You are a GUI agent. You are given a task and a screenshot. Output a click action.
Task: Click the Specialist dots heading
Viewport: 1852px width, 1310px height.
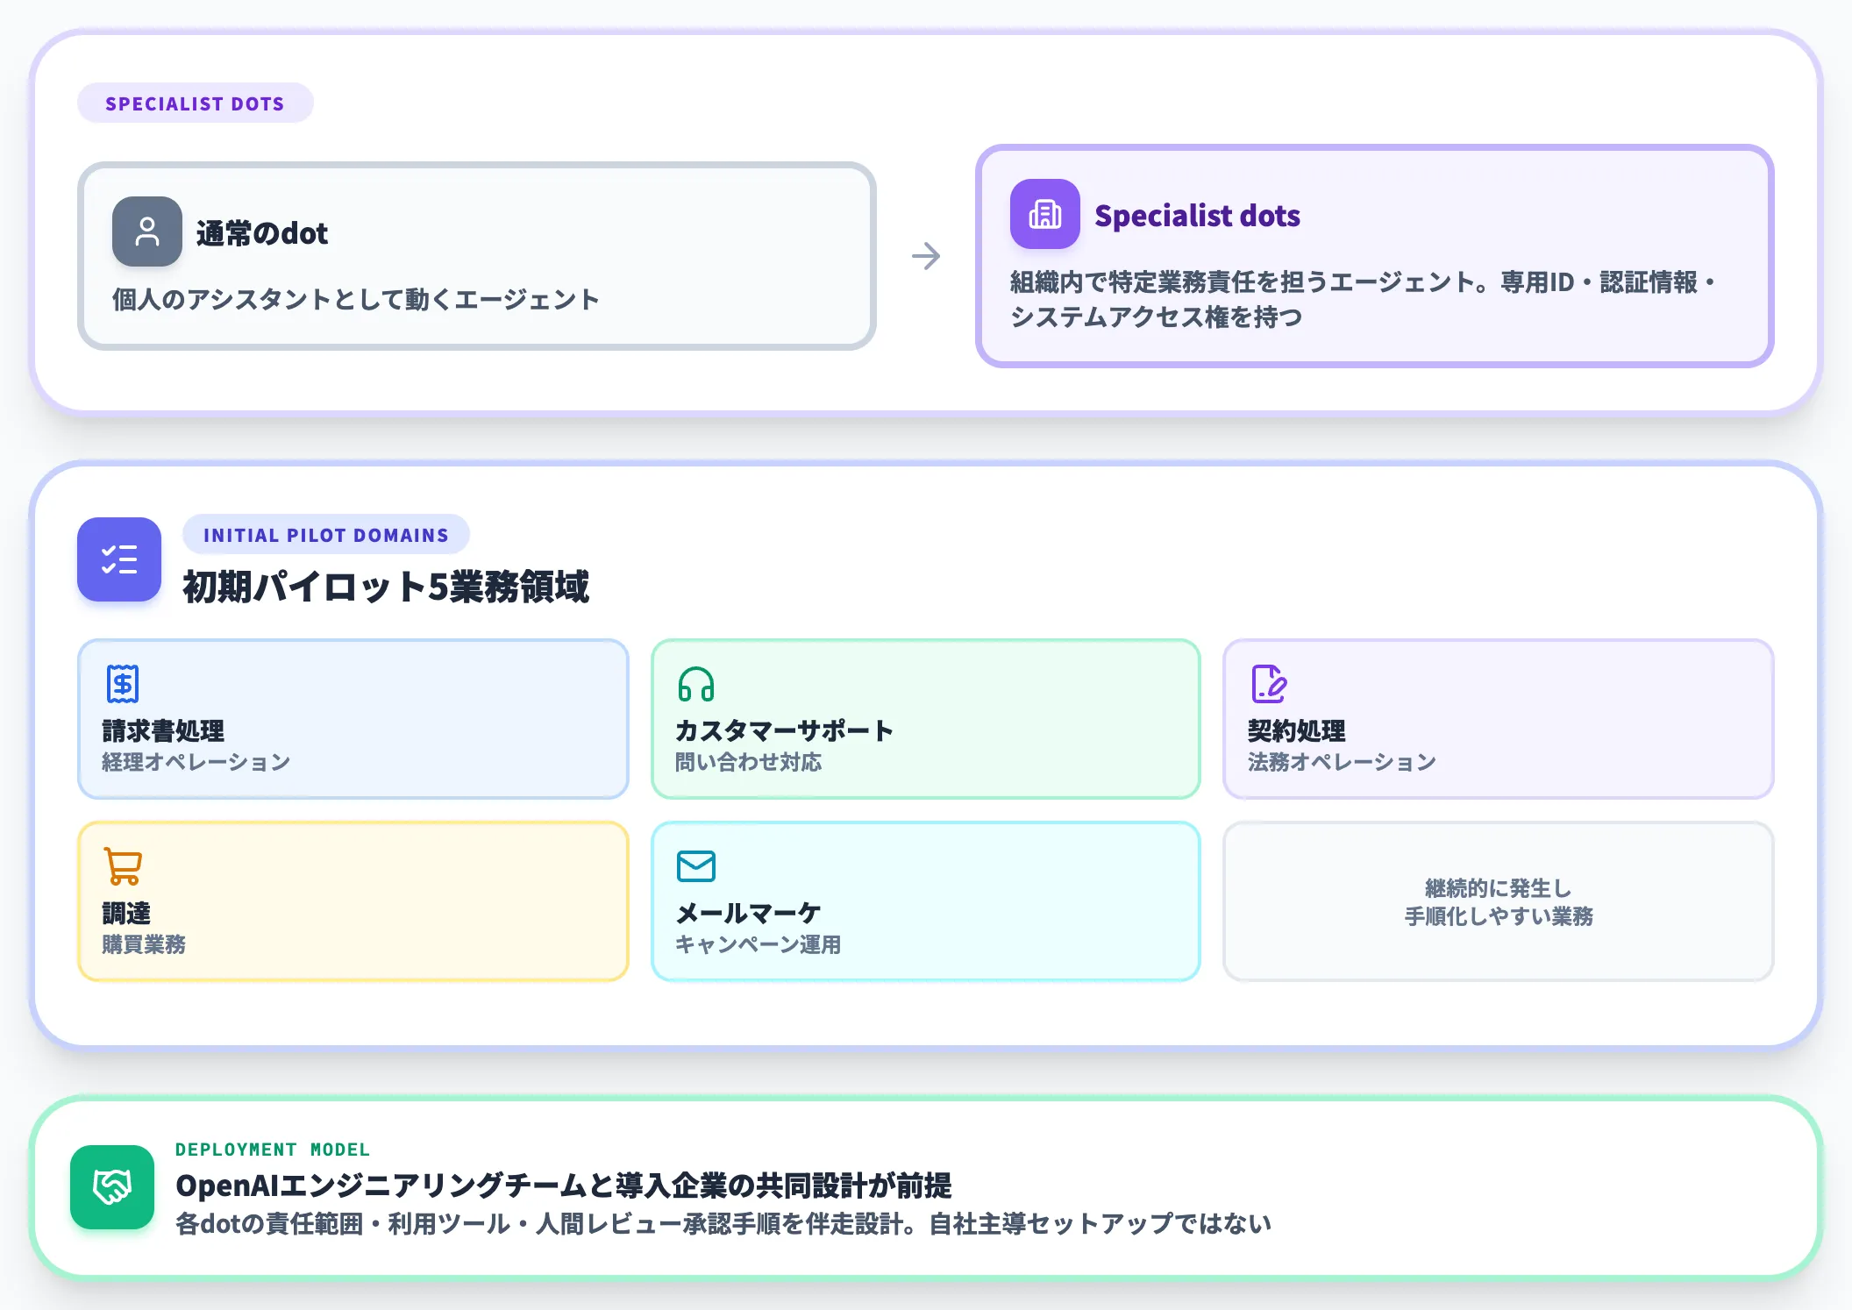(x=1197, y=216)
